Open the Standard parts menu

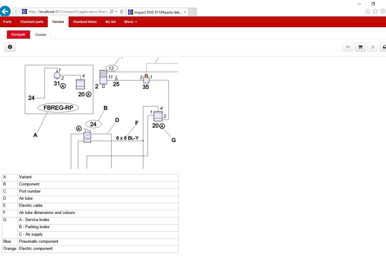[x=32, y=22]
